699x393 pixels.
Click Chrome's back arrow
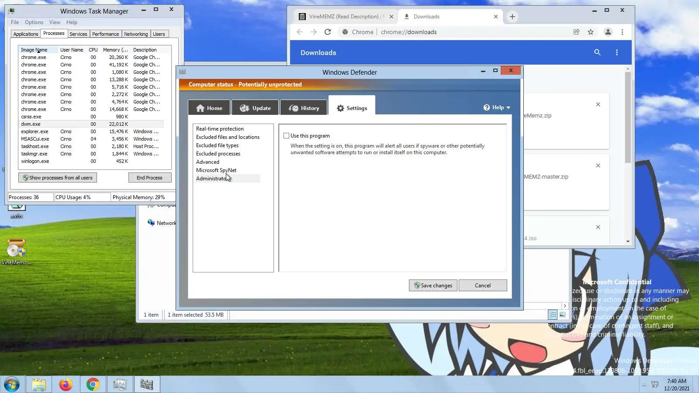pyautogui.click(x=300, y=32)
